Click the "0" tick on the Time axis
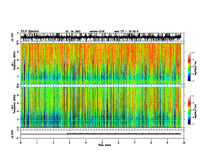This screenshot has width=207, height=160. [x=21, y=143]
